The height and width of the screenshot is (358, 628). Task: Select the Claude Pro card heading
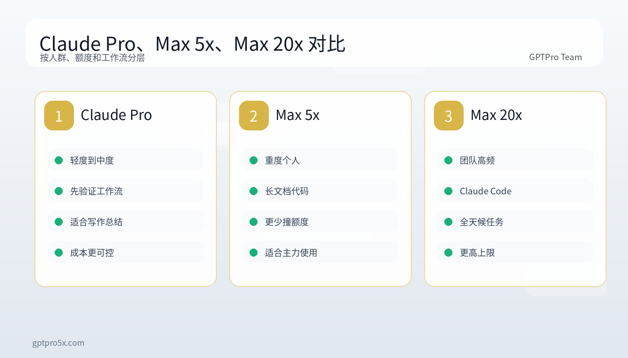click(x=116, y=115)
